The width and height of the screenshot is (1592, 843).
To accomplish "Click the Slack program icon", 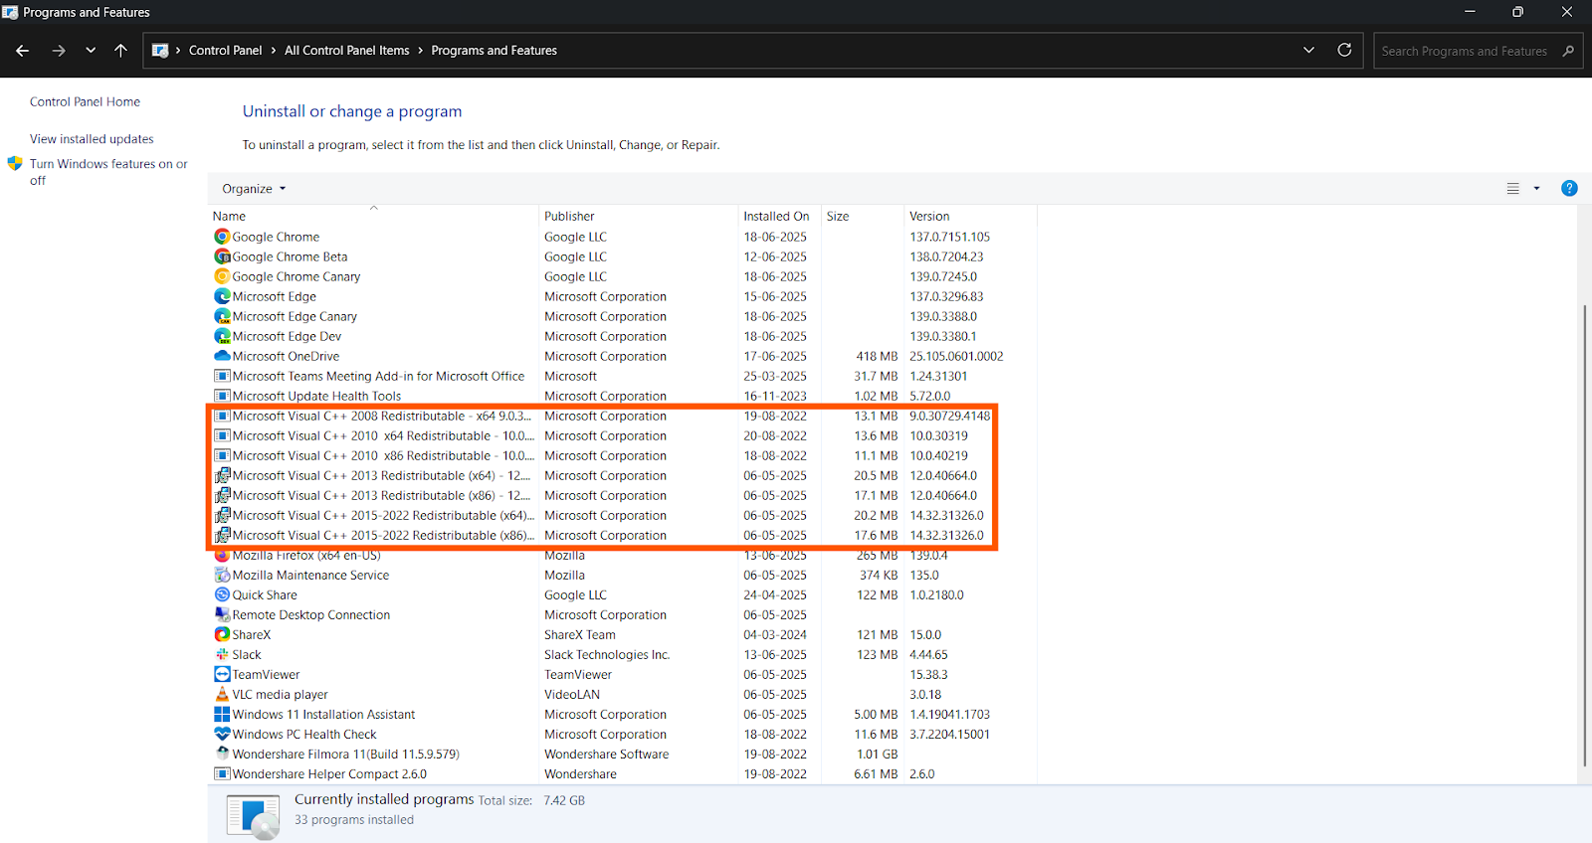I will tap(222, 654).
